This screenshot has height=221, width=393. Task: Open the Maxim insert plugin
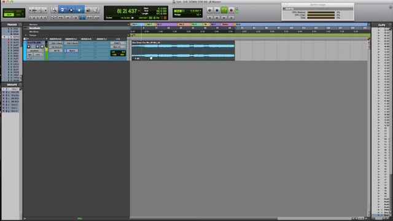tap(72, 50)
